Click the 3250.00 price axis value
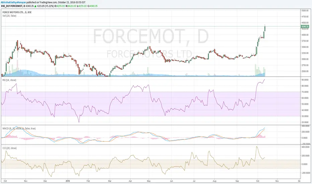 pos(305,53)
